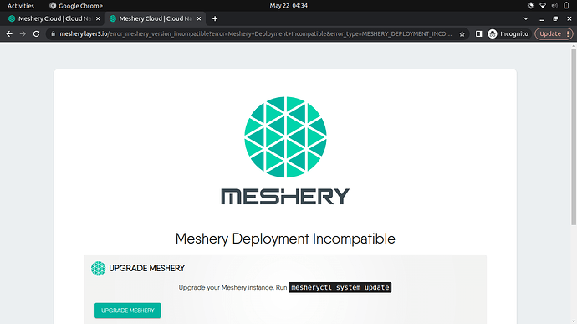Viewport: 577px width, 324px height.
Task: Click the UPGRADE MESHERY button
Action: coord(128,311)
